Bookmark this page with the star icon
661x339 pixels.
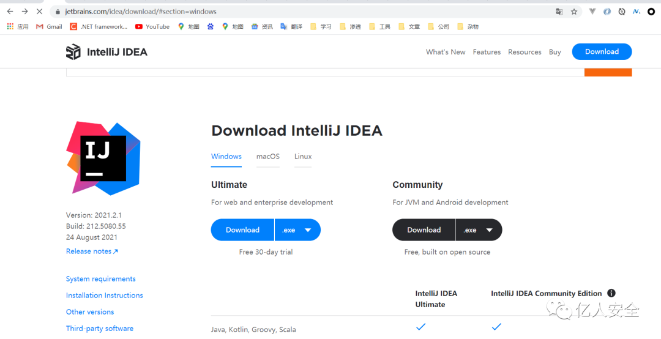click(574, 12)
